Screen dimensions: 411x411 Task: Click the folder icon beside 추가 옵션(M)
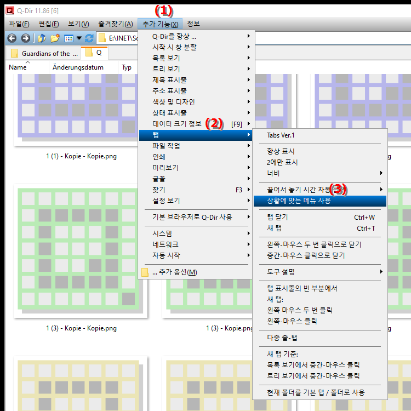click(145, 272)
